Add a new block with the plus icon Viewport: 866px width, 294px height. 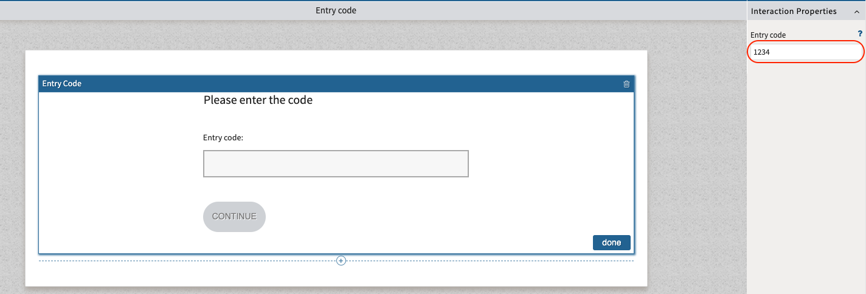pos(341,261)
